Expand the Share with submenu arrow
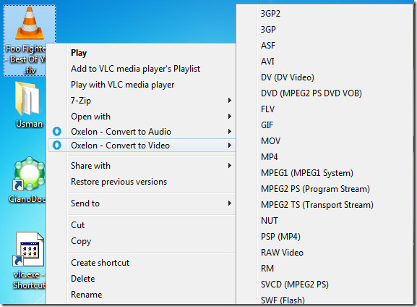417x307 pixels. pos(230,166)
